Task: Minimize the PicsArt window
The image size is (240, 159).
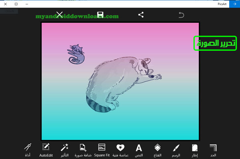Action: click(27, 4)
